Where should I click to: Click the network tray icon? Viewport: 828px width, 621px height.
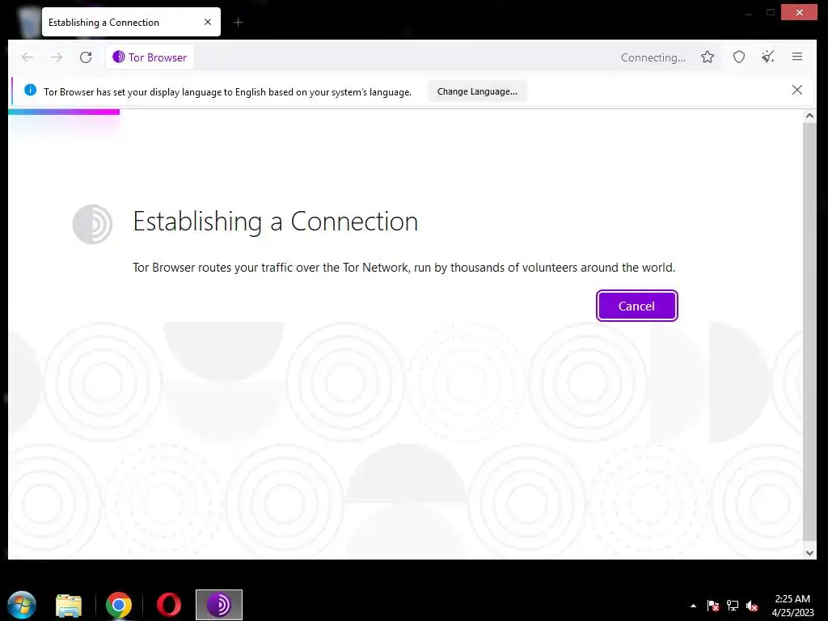(733, 606)
